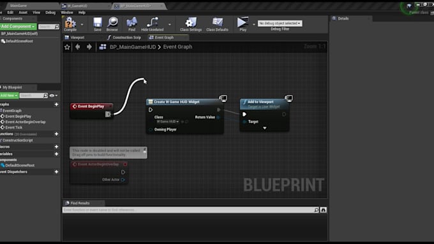Viewport: 434px width, 244px height.
Task: Open the Edit menu
Action: 10,13
